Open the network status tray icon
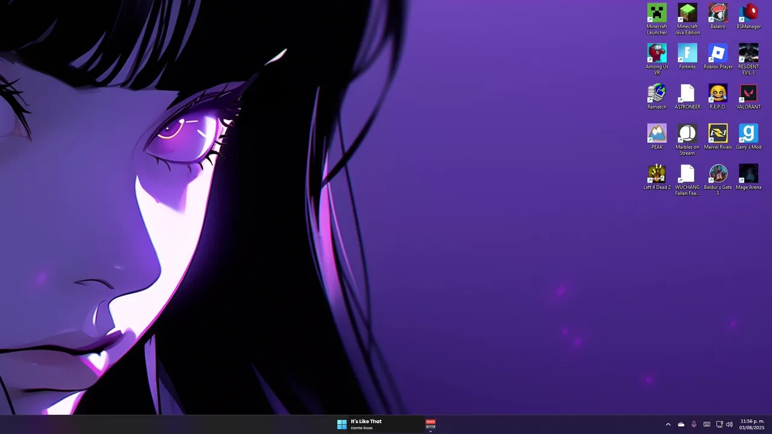The image size is (772, 434). click(720, 424)
